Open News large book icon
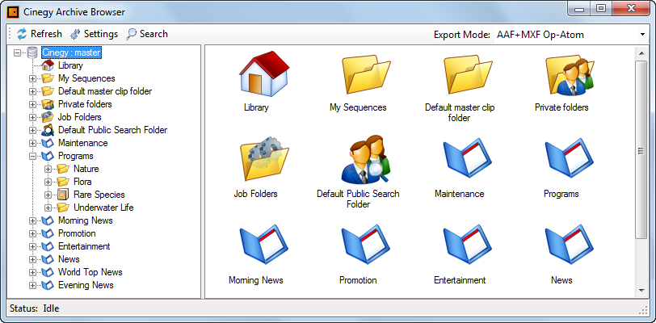 coord(570,246)
